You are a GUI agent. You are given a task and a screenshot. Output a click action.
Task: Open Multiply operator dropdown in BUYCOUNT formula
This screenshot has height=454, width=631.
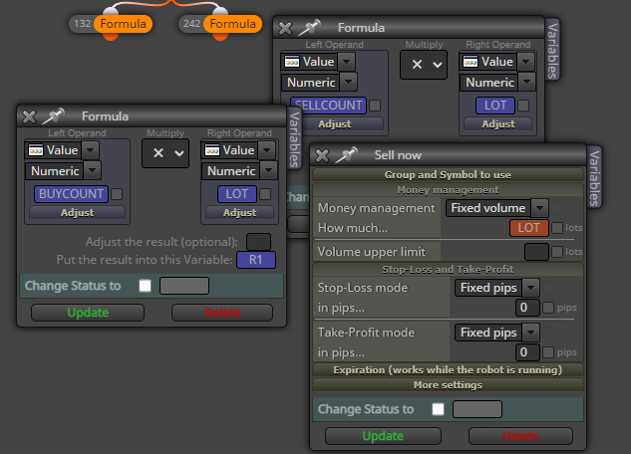tap(165, 153)
